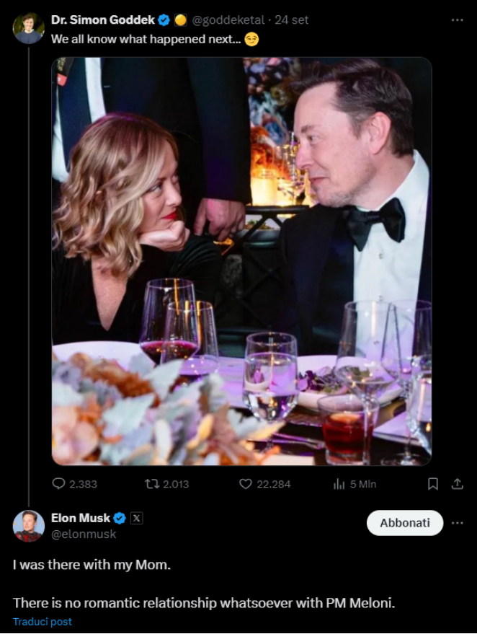Open the view analytics icon showing 5 Mln
Viewport: 477px width, 634px height.
pyautogui.click(x=339, y=484)
